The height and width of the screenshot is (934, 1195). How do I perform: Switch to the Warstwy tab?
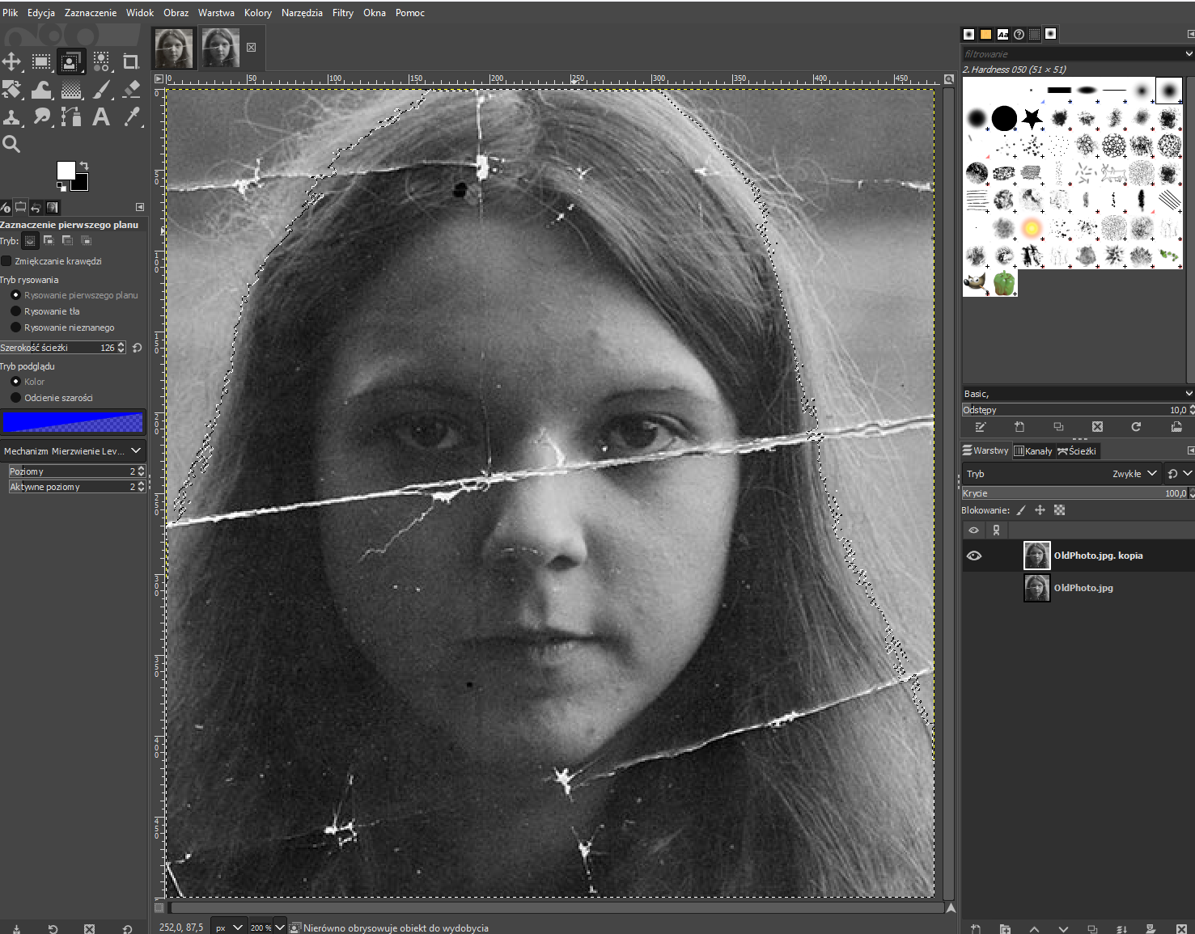click(985, 451)
